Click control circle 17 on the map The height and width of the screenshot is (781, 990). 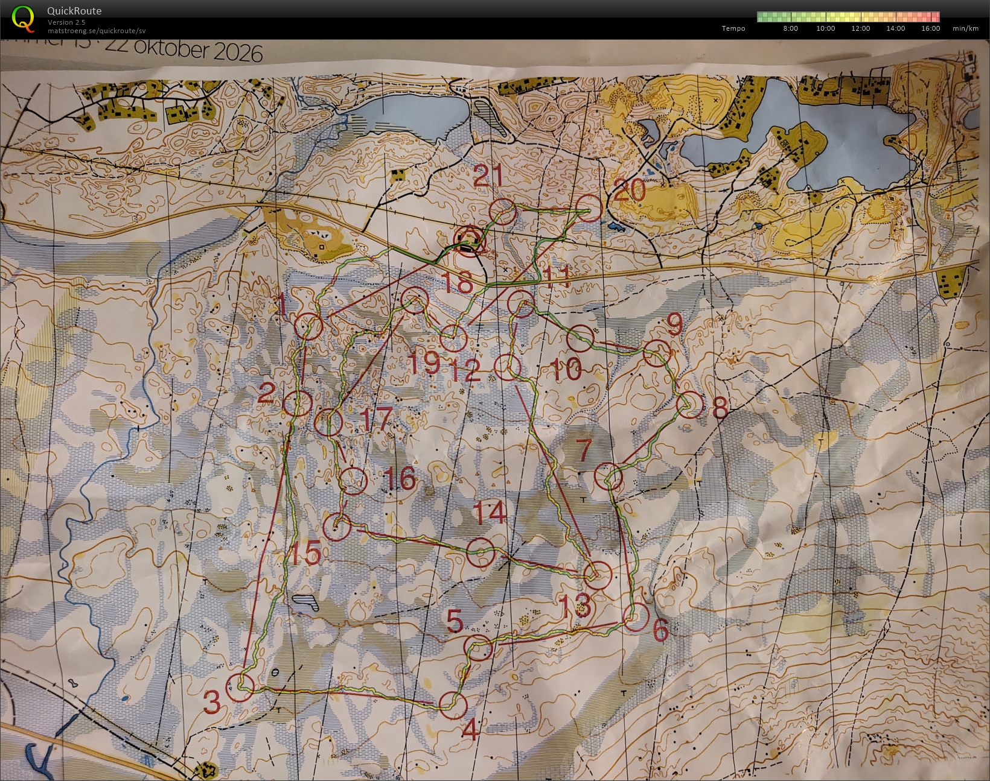[329, 422]
